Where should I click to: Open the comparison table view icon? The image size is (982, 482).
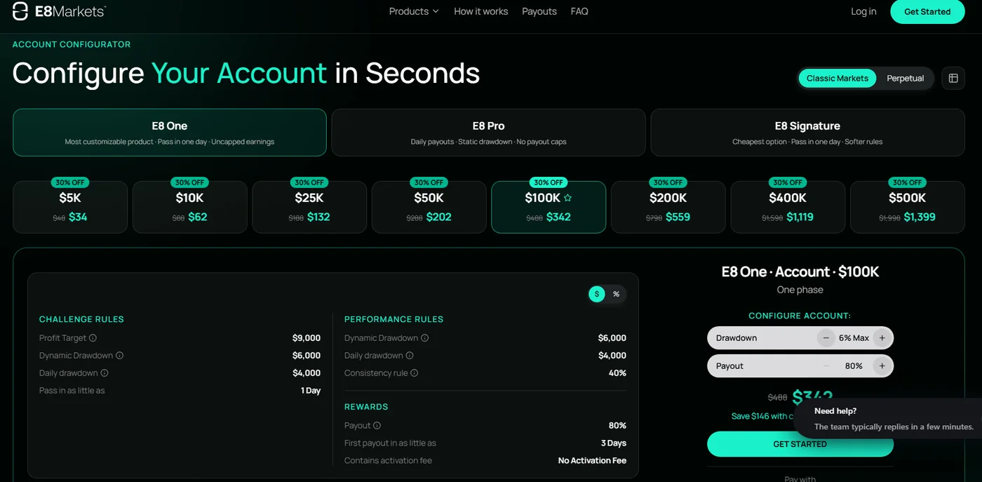tap(953, 78)
